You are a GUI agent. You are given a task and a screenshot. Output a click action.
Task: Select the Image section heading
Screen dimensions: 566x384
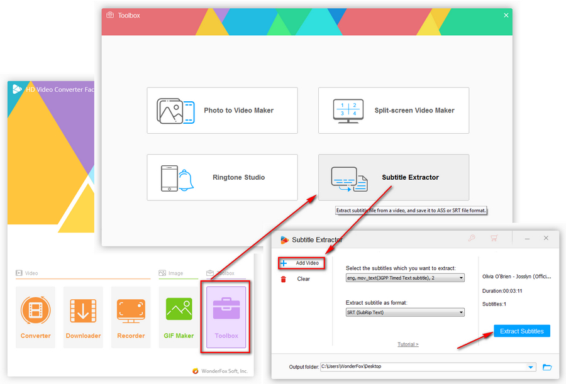click(x=171, y=273)
